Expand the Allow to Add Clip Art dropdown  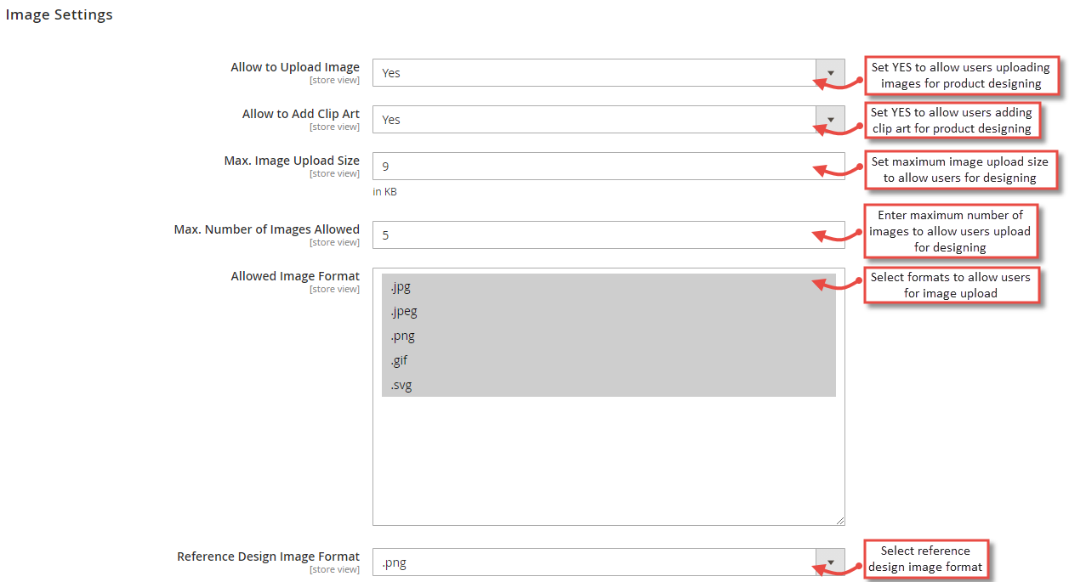pyautogui.click(x=595, y=120)
